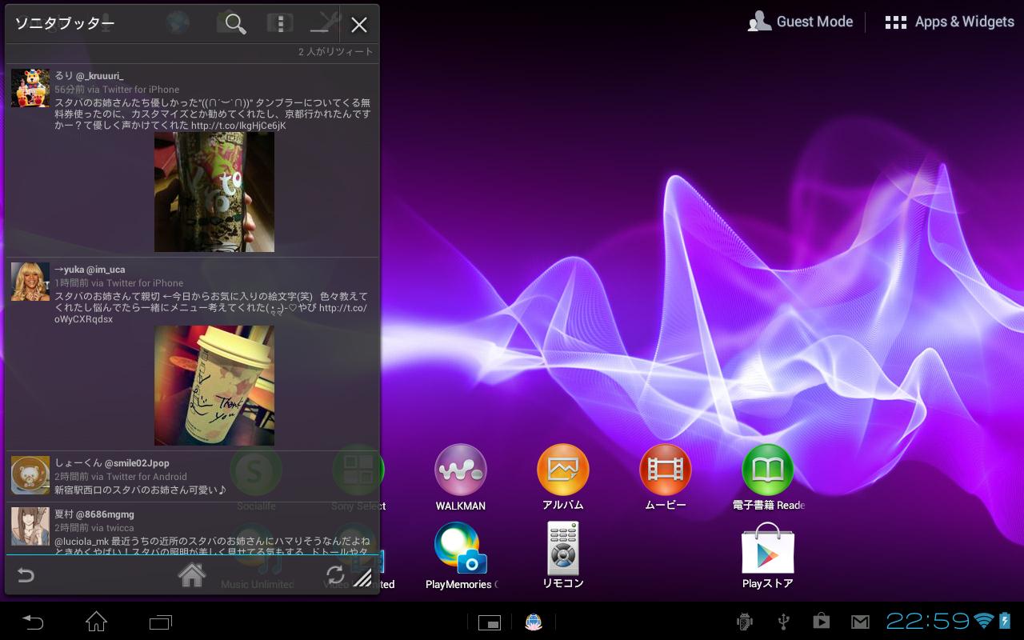The width and height of the screenshot is (1024, 640).
Task: Select username 'るり @_kruuuri_'
Action: coord(90,76)
